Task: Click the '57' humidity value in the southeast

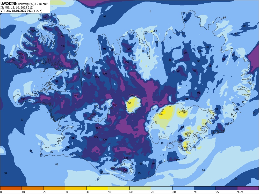Action: [186, 134]
